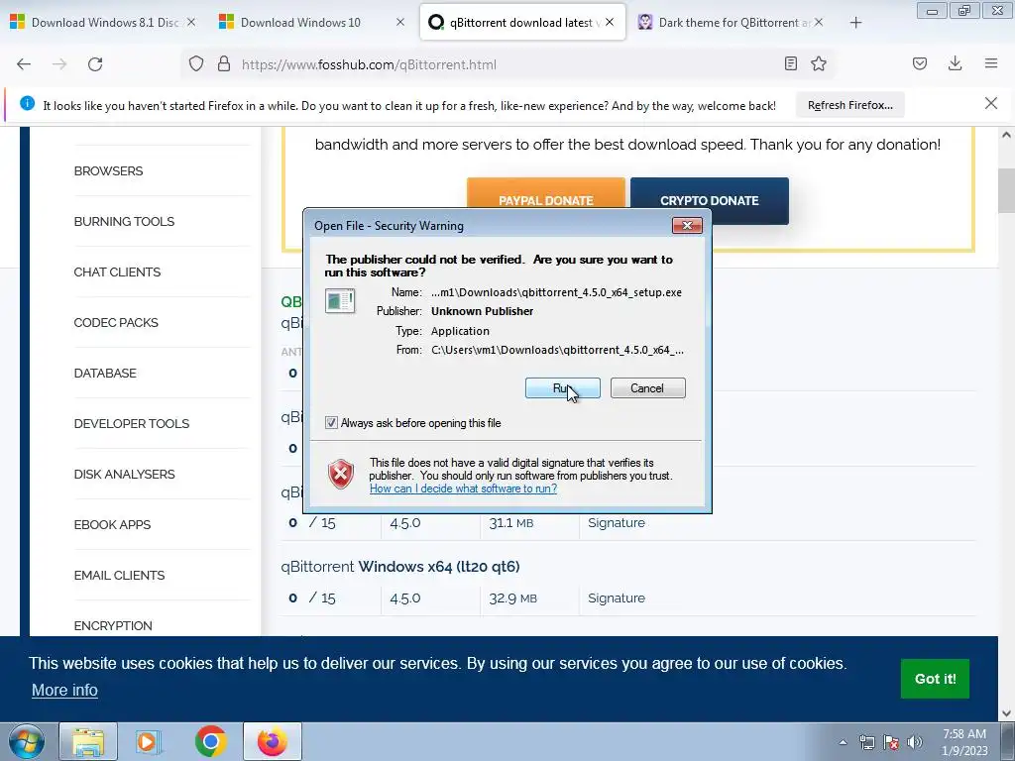1015x761 pixels.
Task: Open network status tray icon
Action: pyautogui.click(x=866, y=742)
